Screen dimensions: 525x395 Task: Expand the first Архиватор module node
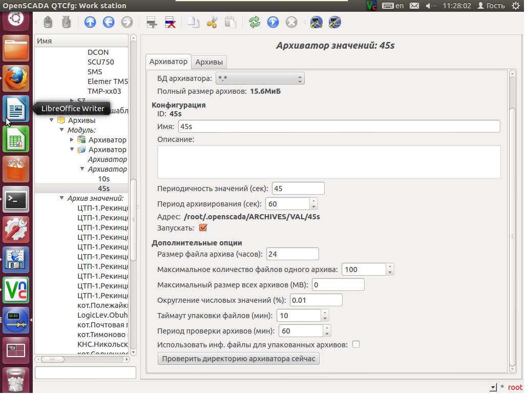click(72, 140)
